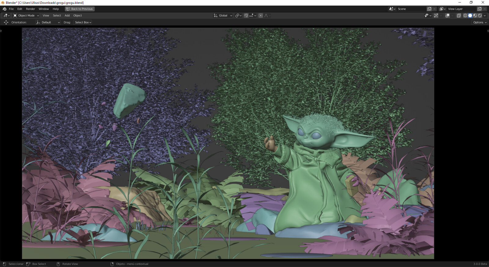This screenshot has height=267, width=489.
Task: Expand the right sidebar arrow
Action: pos(488,31)
